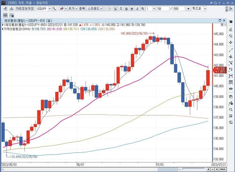Open the DATA table icon
235x172 pixels.
pos(231,82)
